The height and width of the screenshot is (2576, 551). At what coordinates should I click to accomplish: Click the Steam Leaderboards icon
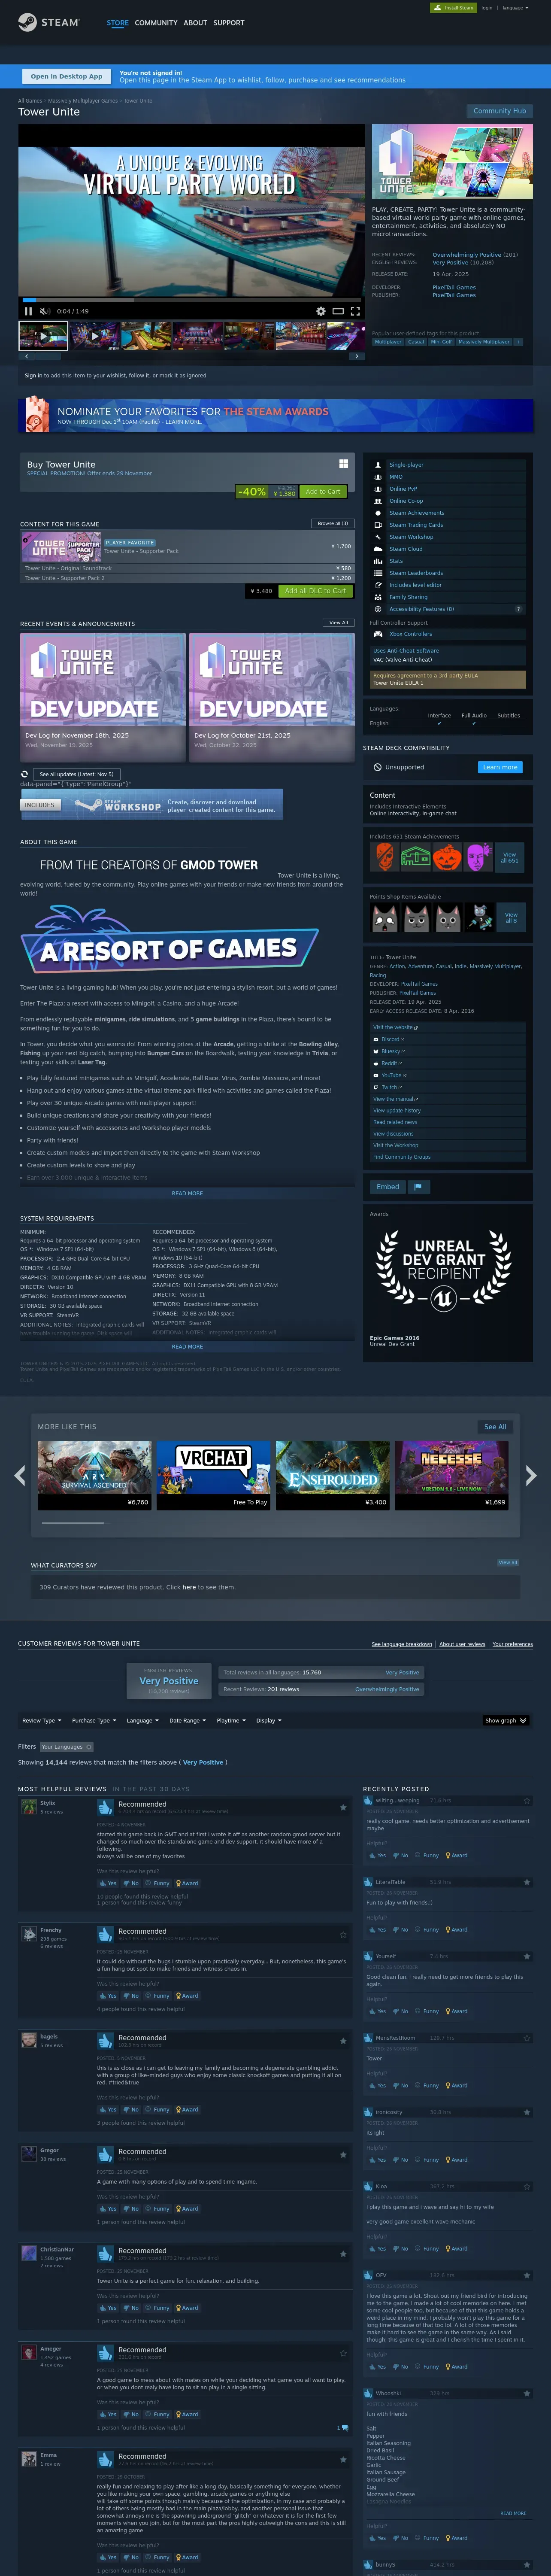tap(378, 573)
